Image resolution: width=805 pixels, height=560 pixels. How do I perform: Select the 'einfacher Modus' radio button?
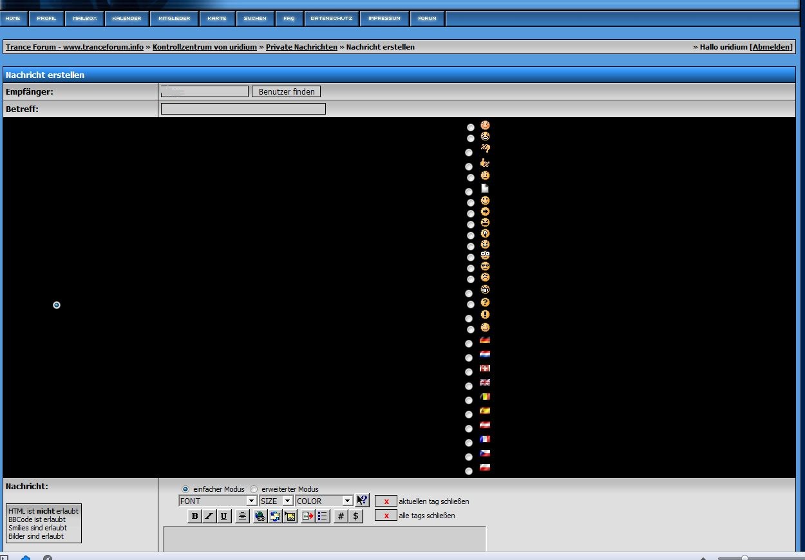(185, 489)
